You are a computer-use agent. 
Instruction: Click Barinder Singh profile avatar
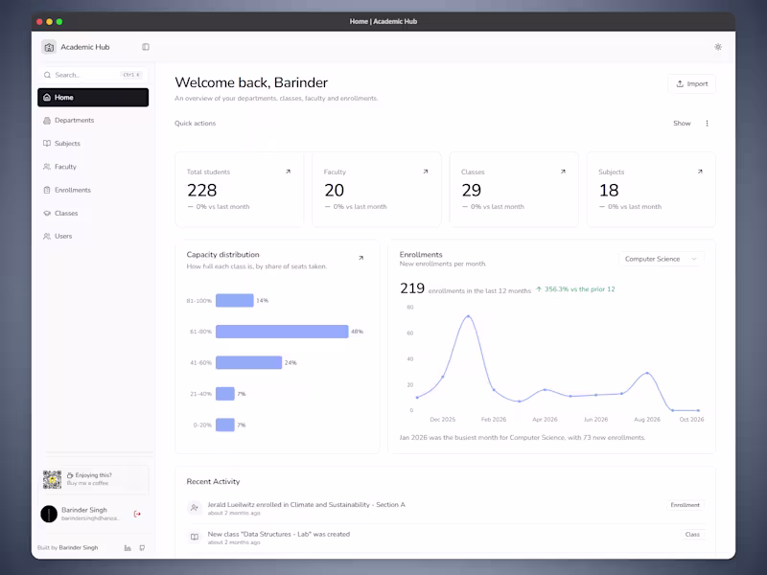[49, 514]
